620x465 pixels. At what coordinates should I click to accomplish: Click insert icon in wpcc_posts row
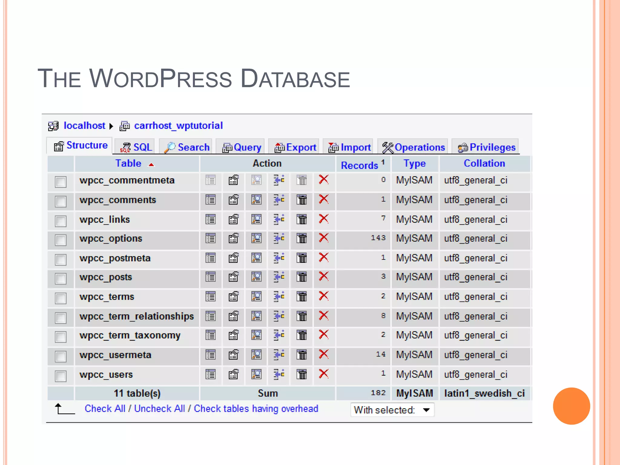[x=279, y=277]
